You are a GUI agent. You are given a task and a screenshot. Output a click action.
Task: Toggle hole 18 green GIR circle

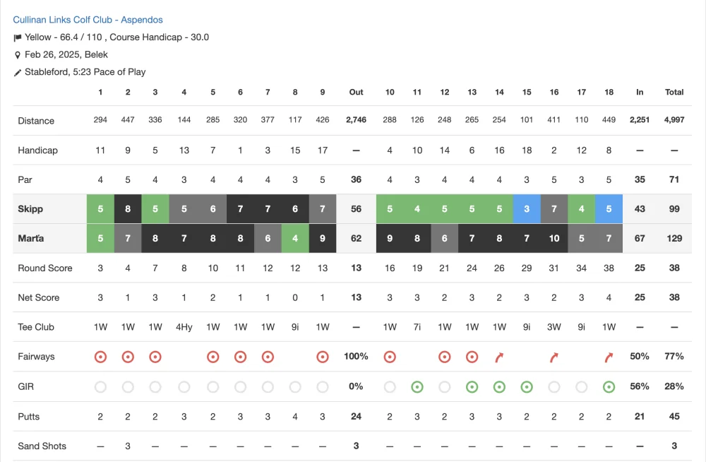tap(609, 386)
